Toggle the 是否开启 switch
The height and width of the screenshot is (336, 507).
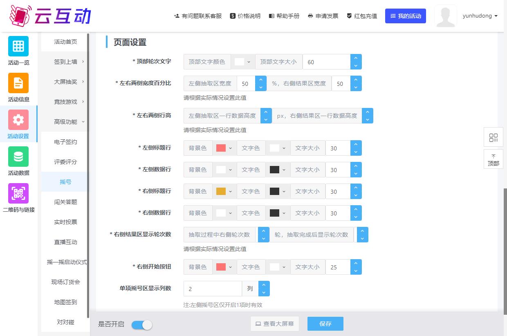pos(142,325)
